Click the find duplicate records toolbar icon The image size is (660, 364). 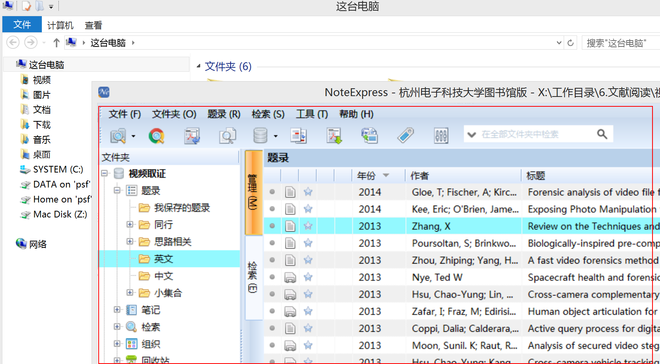click(298, 136)
